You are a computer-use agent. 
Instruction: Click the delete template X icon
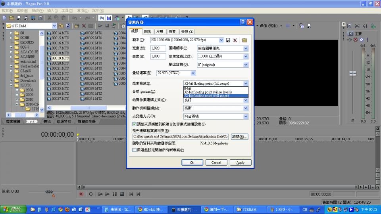[235, 40]
